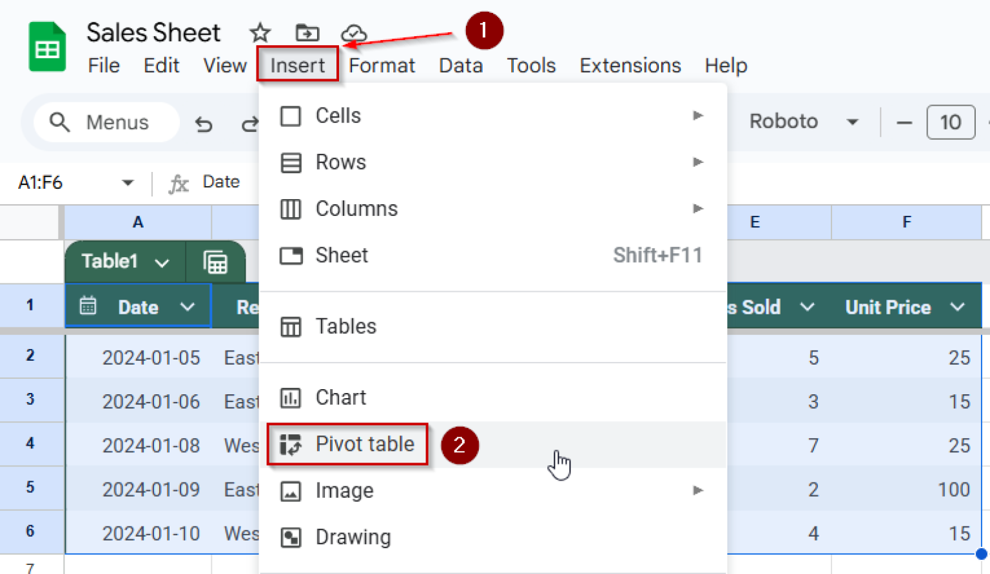Insert a Pivot table

[365, 444]
